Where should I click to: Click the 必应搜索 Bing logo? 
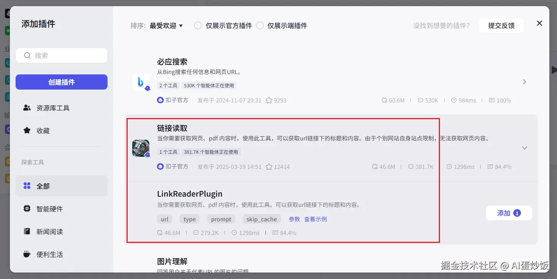[x=141, y=82]
